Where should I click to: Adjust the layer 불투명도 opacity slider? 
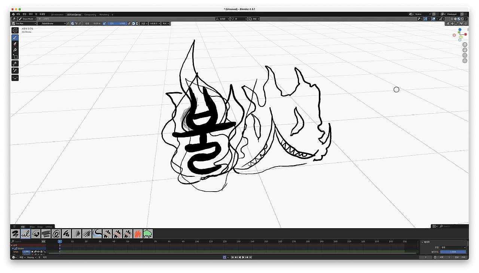point(453,252)
